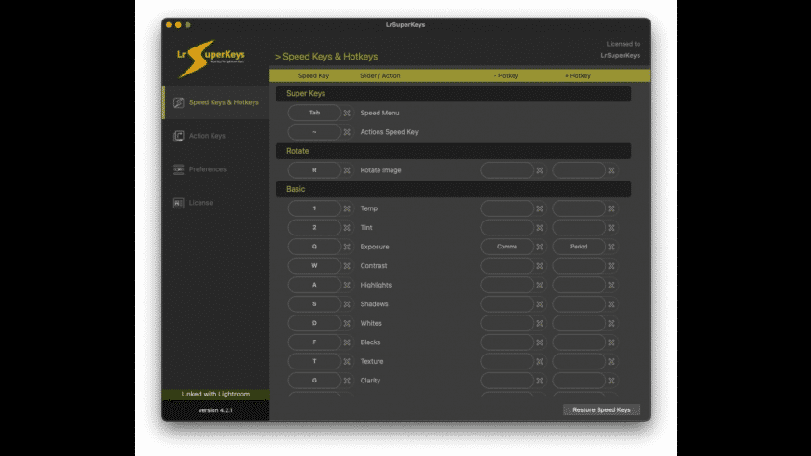Viewport: 811px width, 456px height.
Task: Select the Highlights A speed key field
Action: point(314,285)
